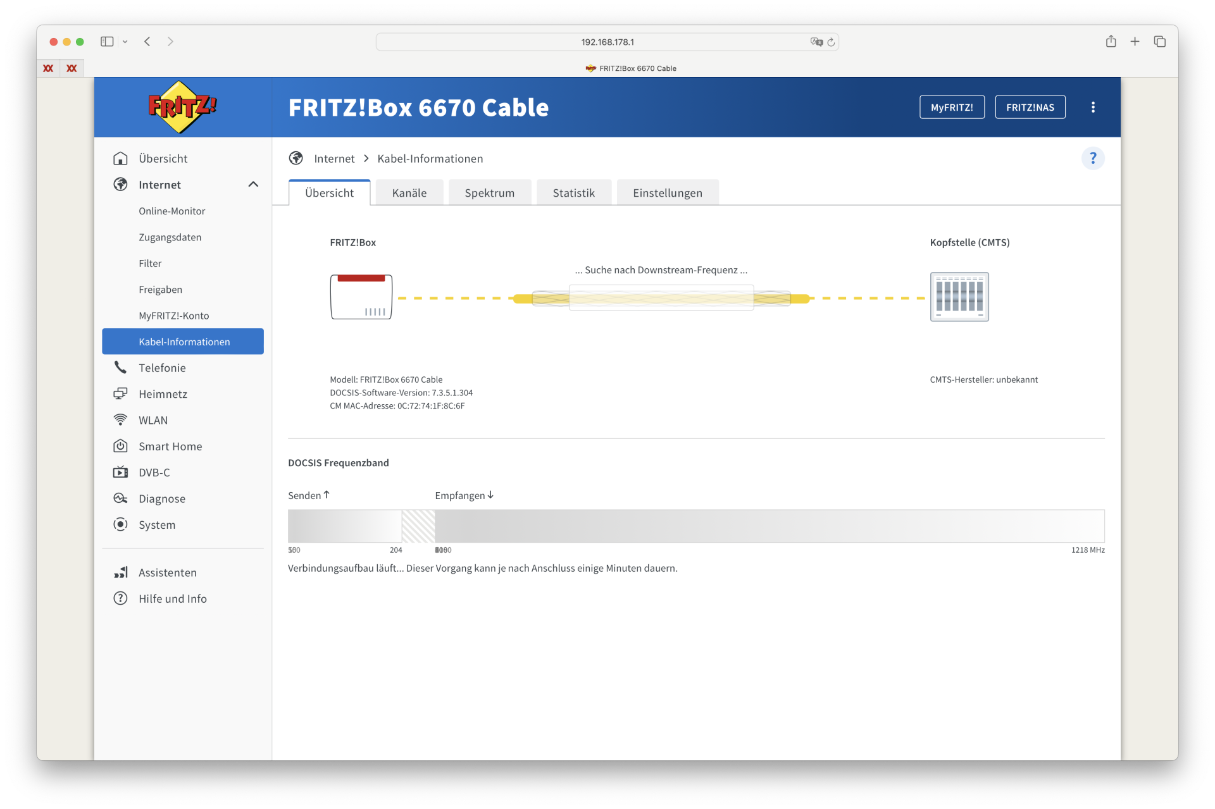Click the FRITZ!Box device image
Image resolution: width=1215 pixels, height=809 pixels.
point(361,297)
